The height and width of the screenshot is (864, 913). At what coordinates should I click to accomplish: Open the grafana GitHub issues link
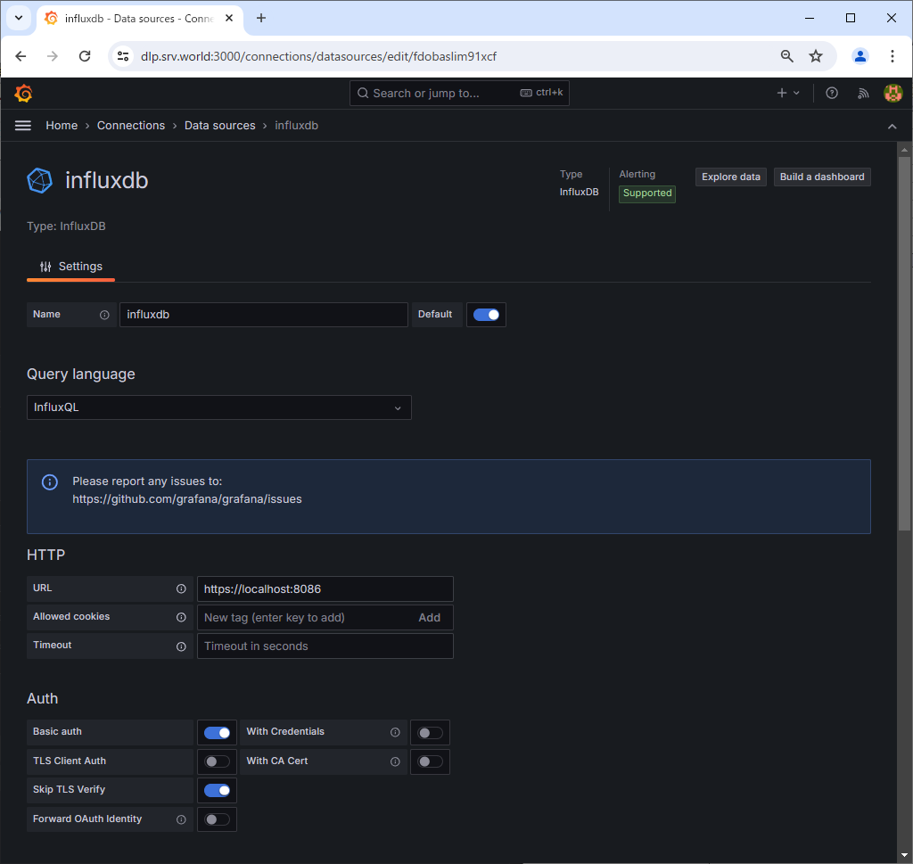[187, 499]
